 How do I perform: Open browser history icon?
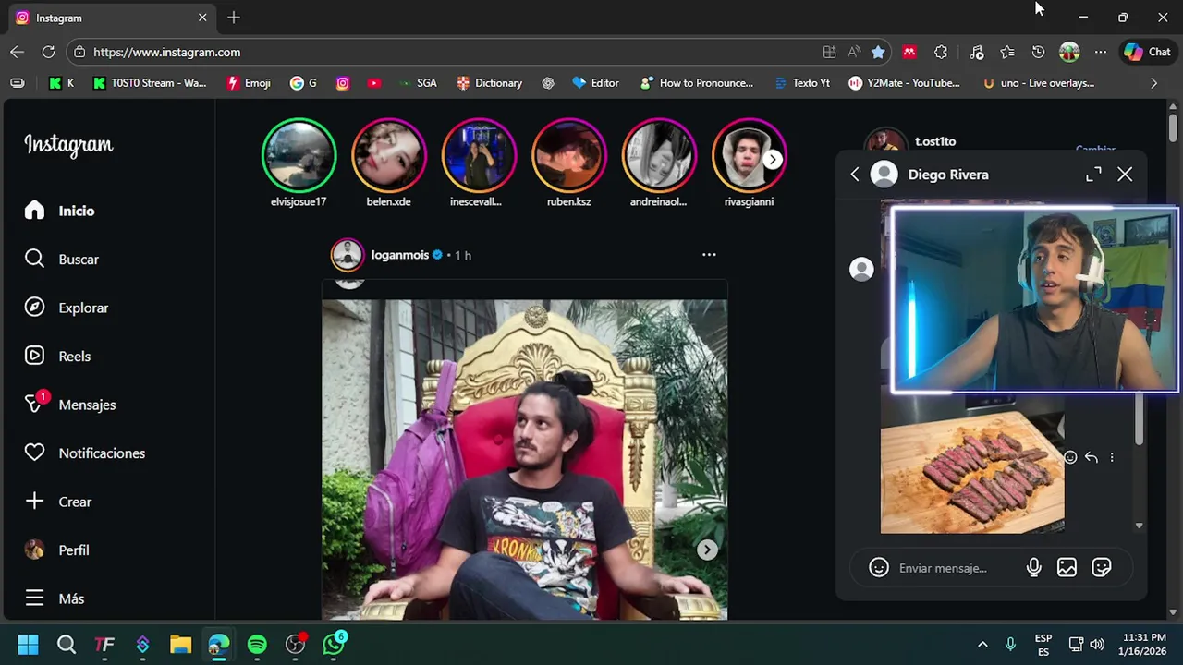1038,53
